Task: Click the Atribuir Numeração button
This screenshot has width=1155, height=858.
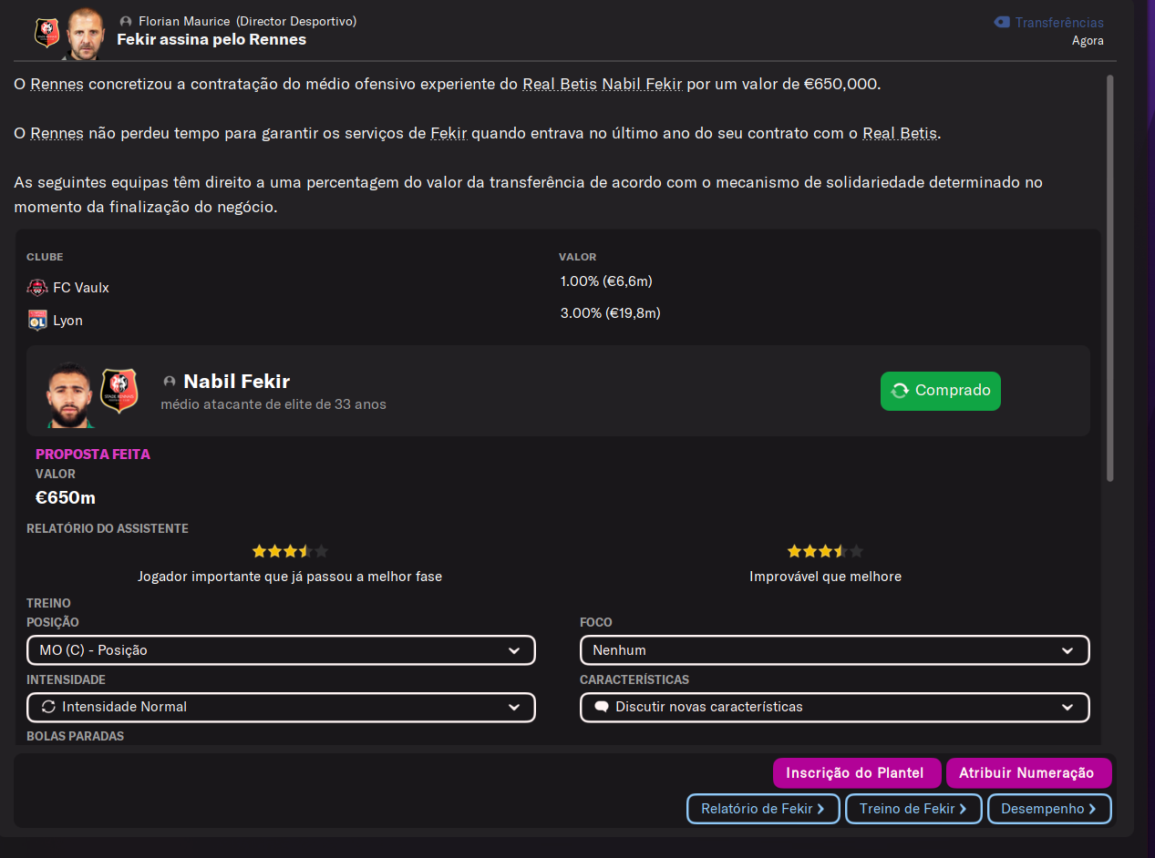Action: click(1028, 773)
